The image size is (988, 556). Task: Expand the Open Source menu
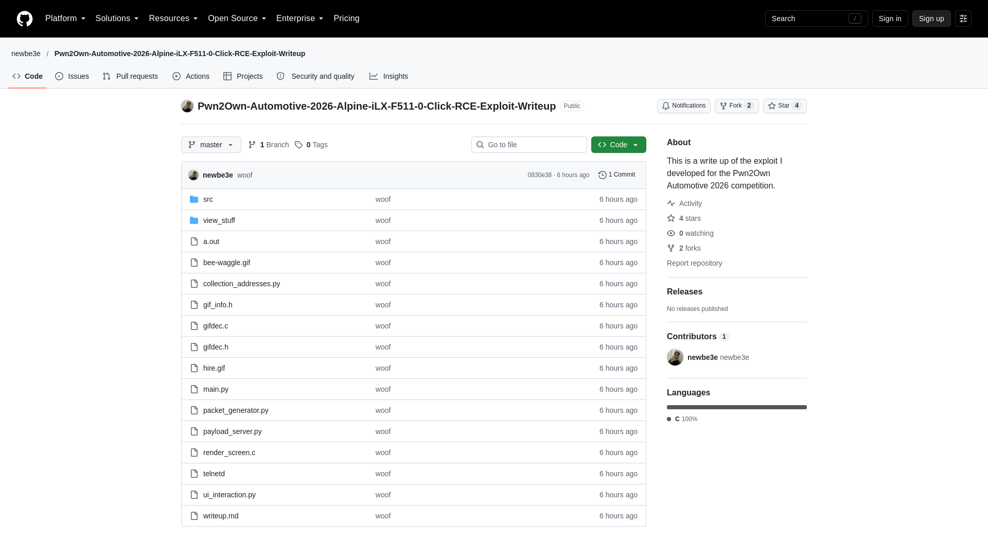(x=237, y=19)
